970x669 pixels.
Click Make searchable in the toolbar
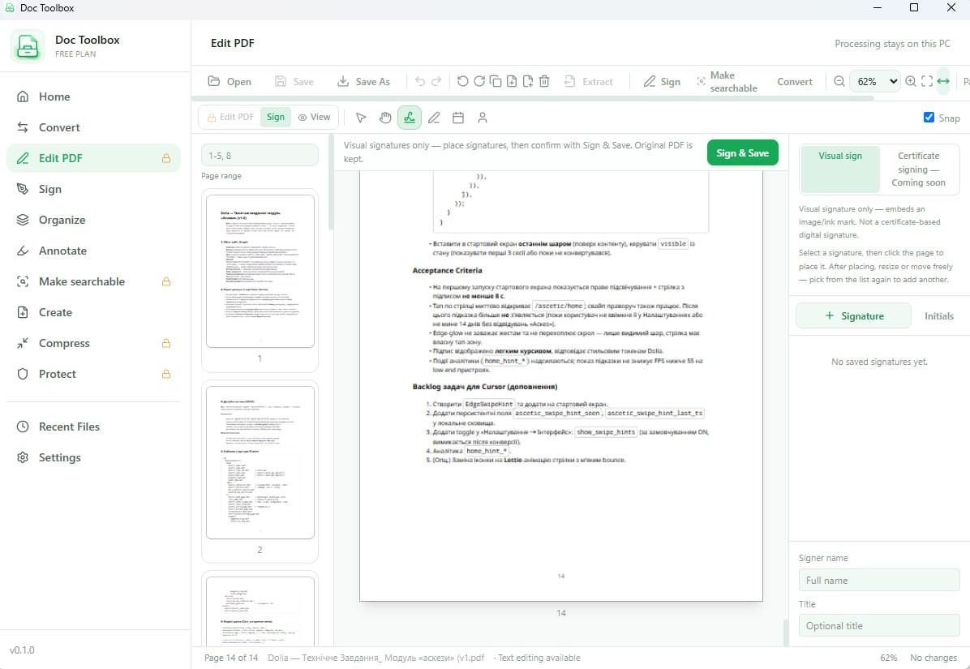click(x=727, y=82)
